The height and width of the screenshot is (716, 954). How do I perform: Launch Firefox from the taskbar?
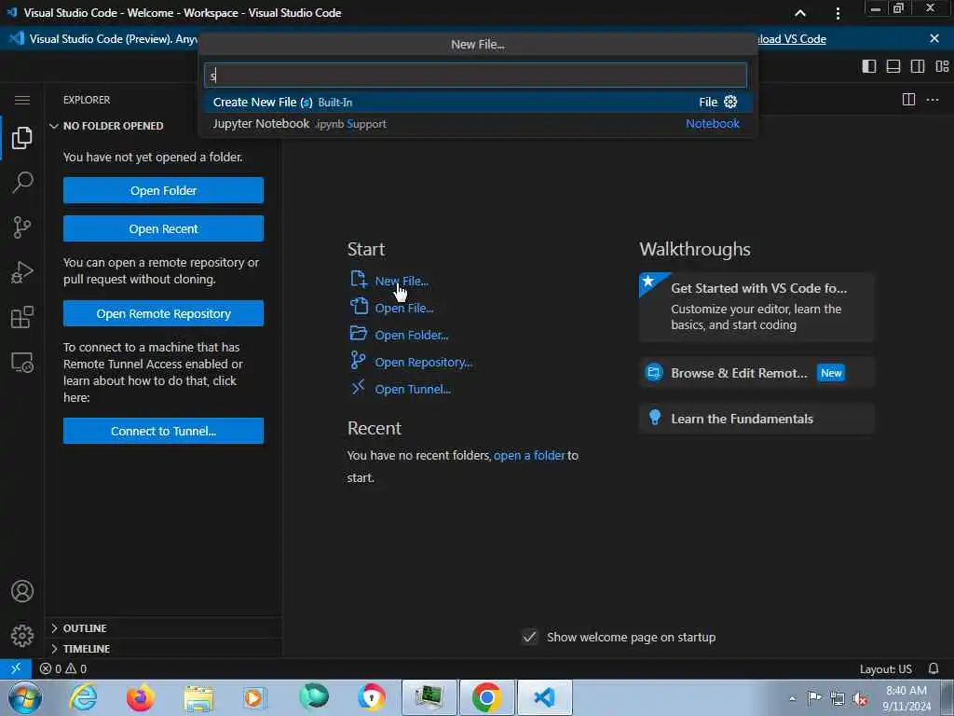[x=140, y=697]
